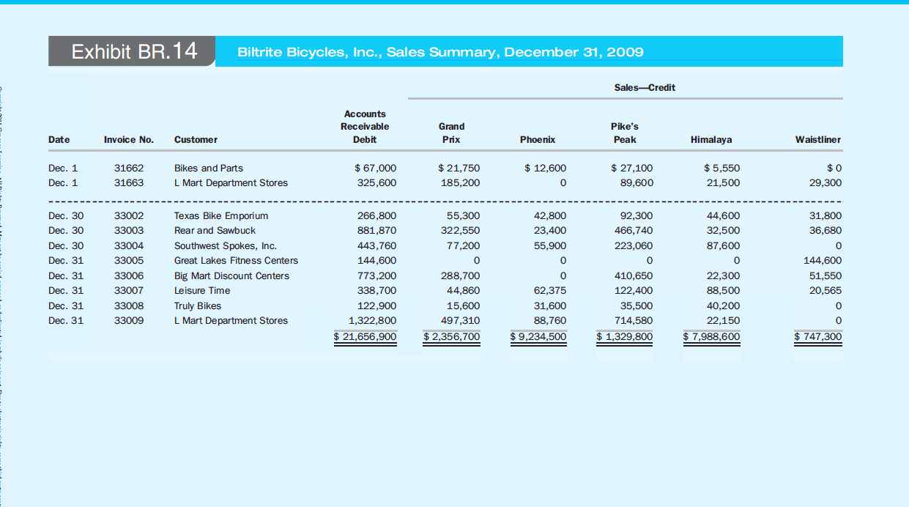Click 89,600 Pike's Peak value
The image size is (909, 507).
pos(637,182)
